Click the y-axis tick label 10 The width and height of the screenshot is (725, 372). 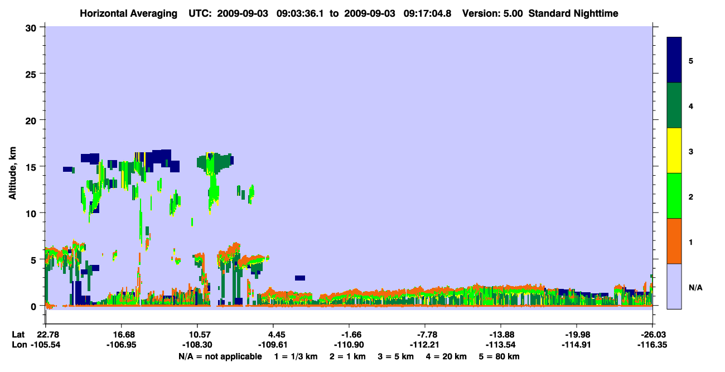coord(32,213)
